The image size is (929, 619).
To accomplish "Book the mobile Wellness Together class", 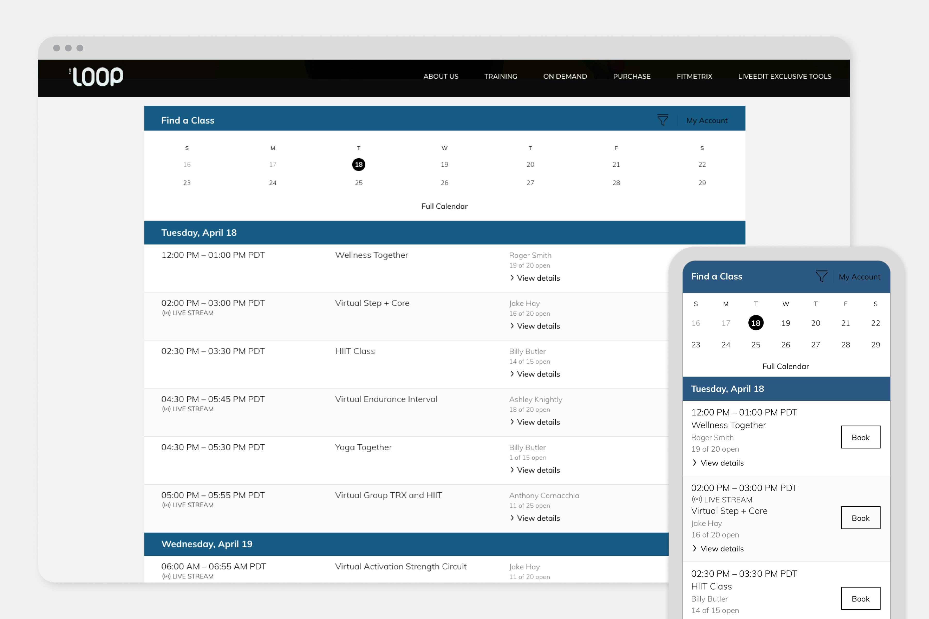I will tap(860, 437).
